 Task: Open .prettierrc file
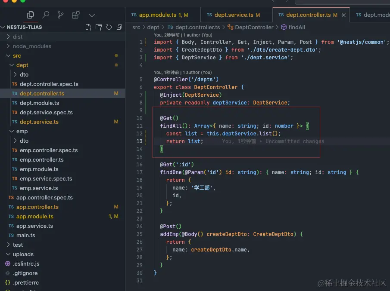[x=26, y=282]
